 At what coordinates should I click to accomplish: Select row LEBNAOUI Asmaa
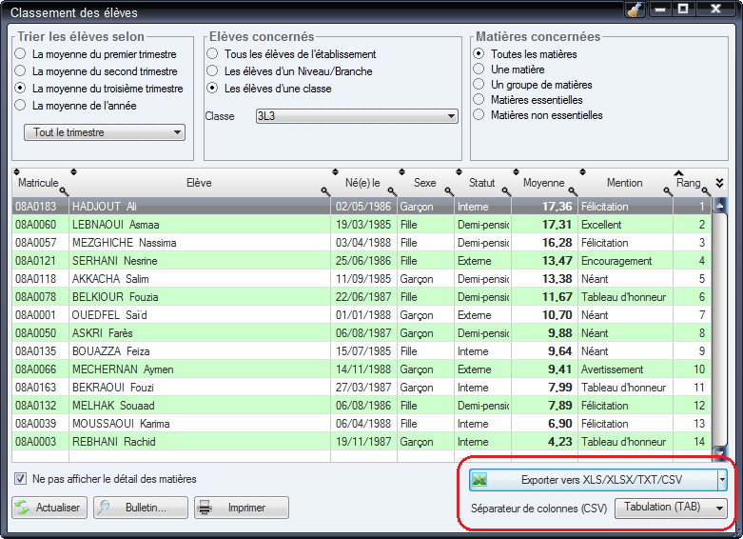pyautogui.click(x=362, y=225)
